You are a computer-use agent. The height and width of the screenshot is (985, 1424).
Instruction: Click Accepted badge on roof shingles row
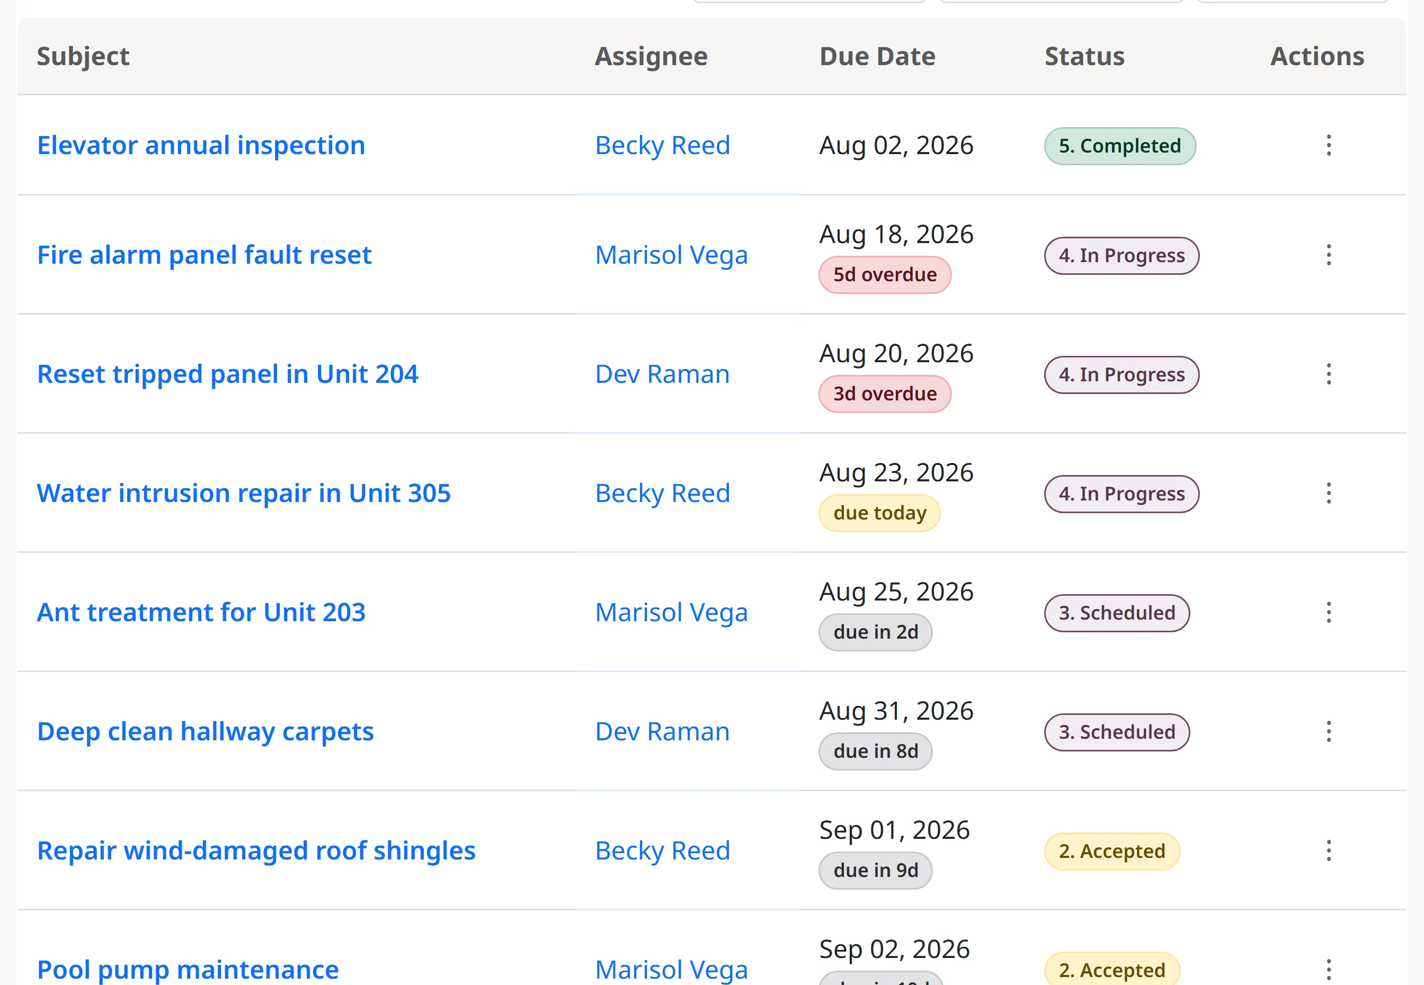1111,851
